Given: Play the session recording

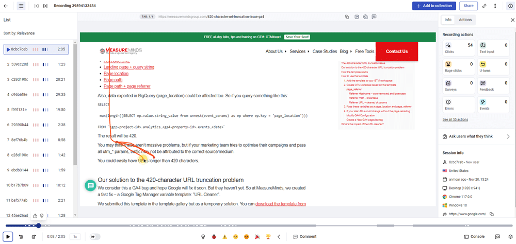Looking at the screenshot, I should click(8, 237).
